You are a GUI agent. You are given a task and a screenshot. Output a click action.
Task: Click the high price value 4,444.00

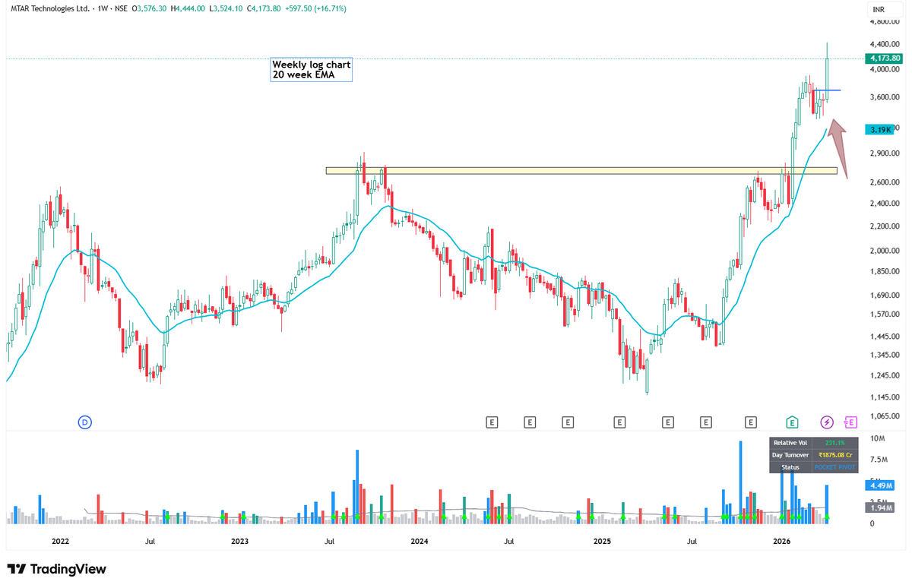191,9
